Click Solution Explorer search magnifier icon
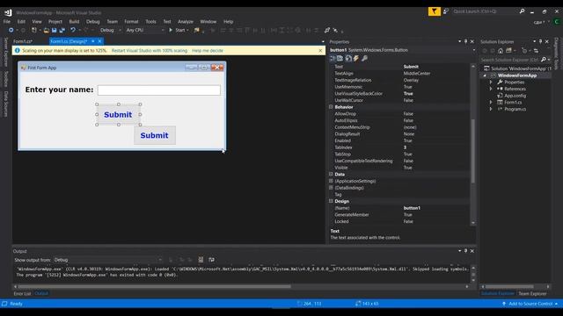563x316 pixels. (x=544, y=60)
